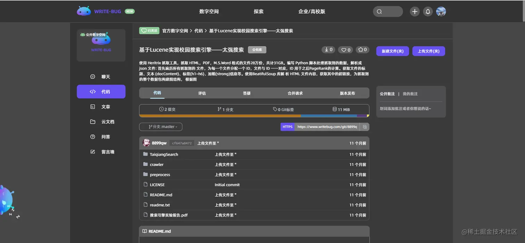
Task: Select the code (代码) sidebar icon
Action: tap(92, 91)
